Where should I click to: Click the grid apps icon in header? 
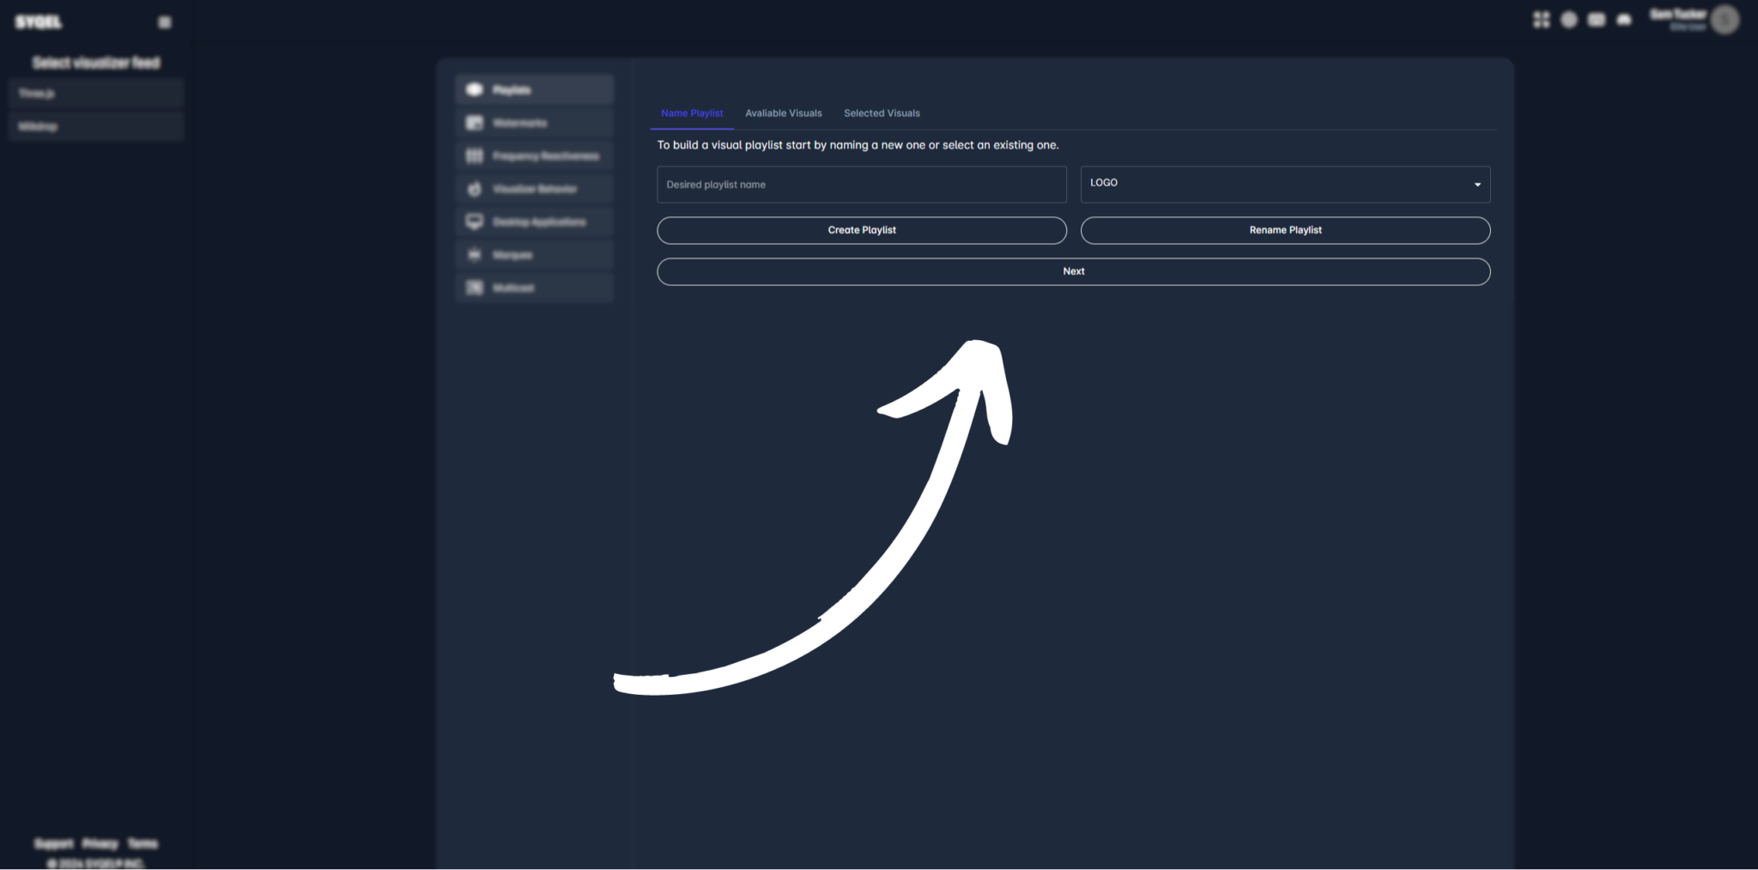point(1542,20)
